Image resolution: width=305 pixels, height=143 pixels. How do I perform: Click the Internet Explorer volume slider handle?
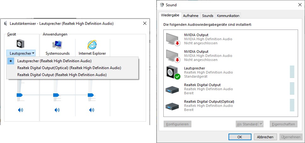91,95
